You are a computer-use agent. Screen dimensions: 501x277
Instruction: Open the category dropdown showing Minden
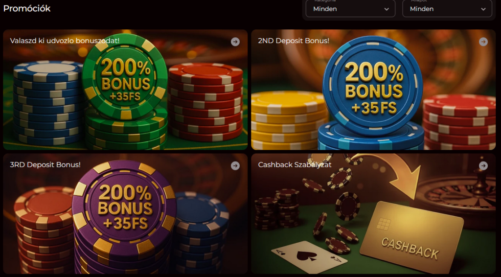tap(350, 9)
